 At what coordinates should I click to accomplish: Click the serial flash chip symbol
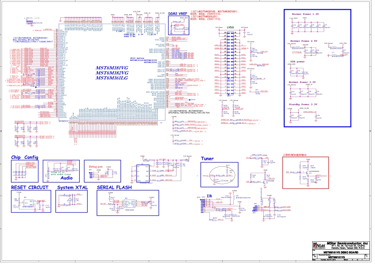130,204
